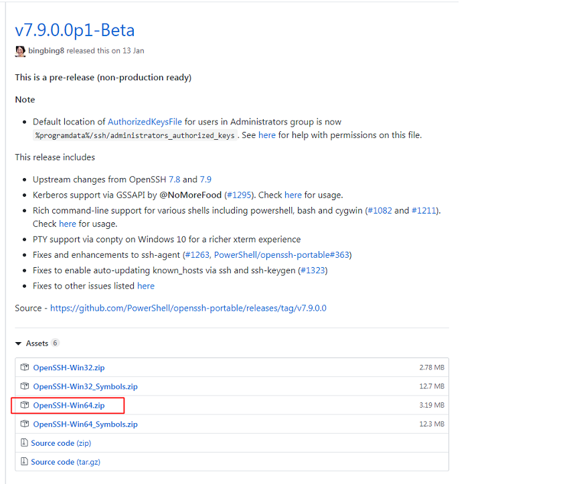Click the 'PTY support via conpty' bullet text
This screenshot has width=569, height=484.
point(167,240)
